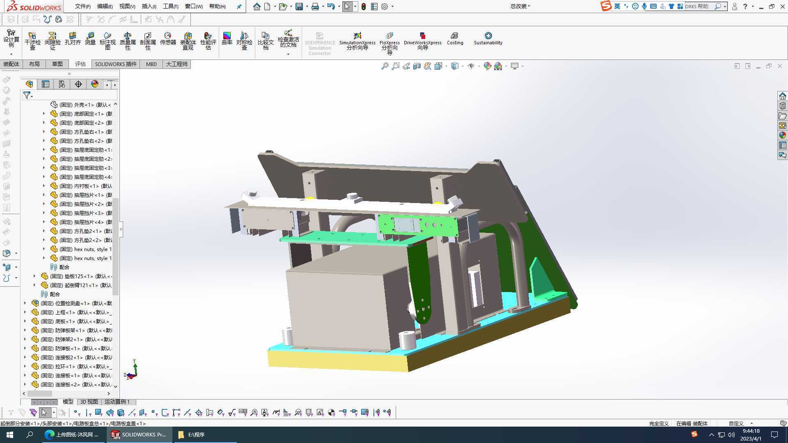Open 质量属性 mass properties
Screen dimensions: 788x443
pyautogui.click(x=128, y=40)
